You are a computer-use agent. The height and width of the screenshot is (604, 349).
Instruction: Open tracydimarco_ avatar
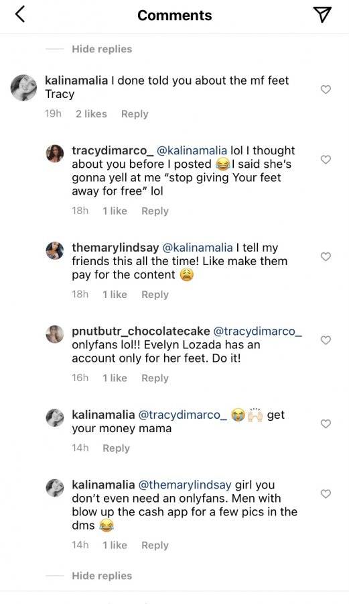point(55,153)
